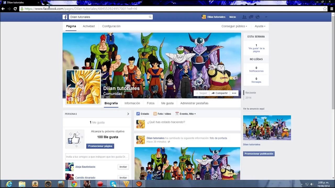Image resolution: width=335 pixels, height=188 pixels.
Task: Choose the Estado post type
Action: (x=143, y=114)
